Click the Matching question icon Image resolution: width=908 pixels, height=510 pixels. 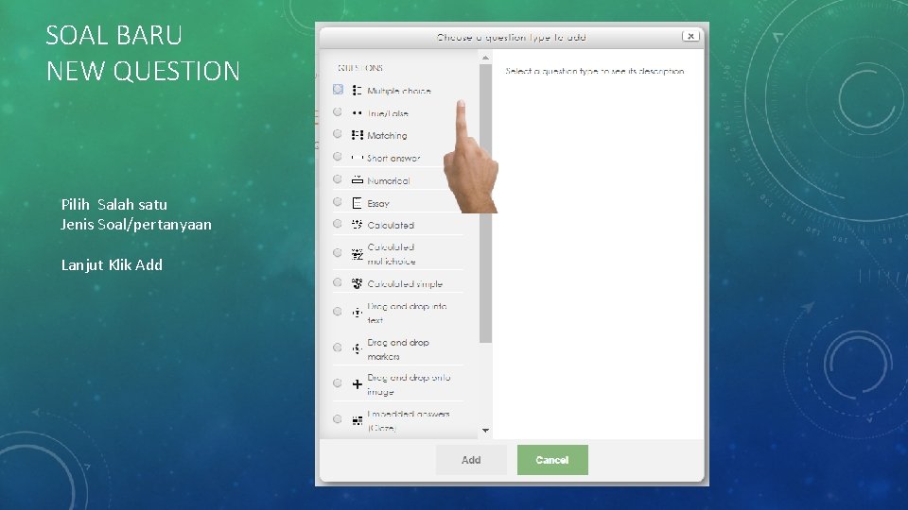pyautogui.click(x=358, y=135)
